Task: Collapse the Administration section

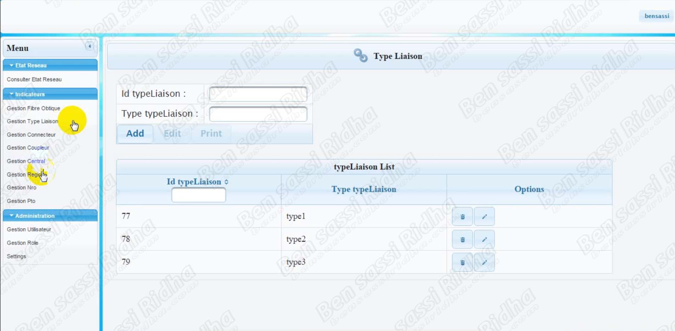Action: 11,215
